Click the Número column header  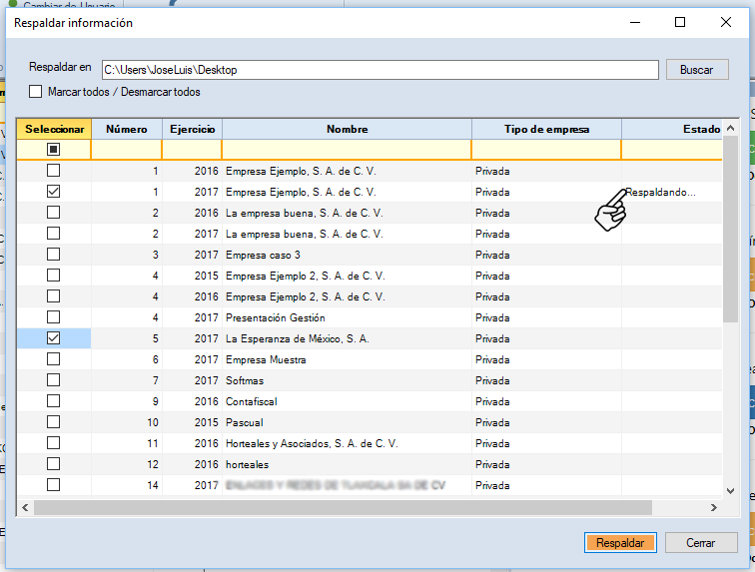click(127, 129)
